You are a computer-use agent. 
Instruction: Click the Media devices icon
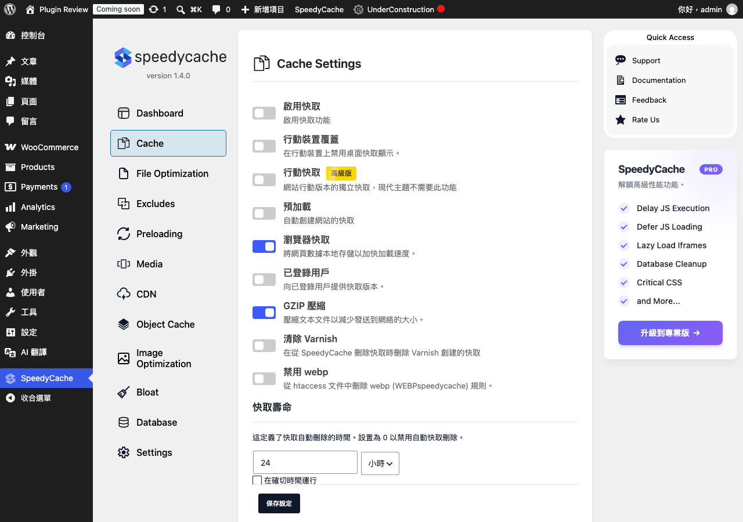coord(124,264)
